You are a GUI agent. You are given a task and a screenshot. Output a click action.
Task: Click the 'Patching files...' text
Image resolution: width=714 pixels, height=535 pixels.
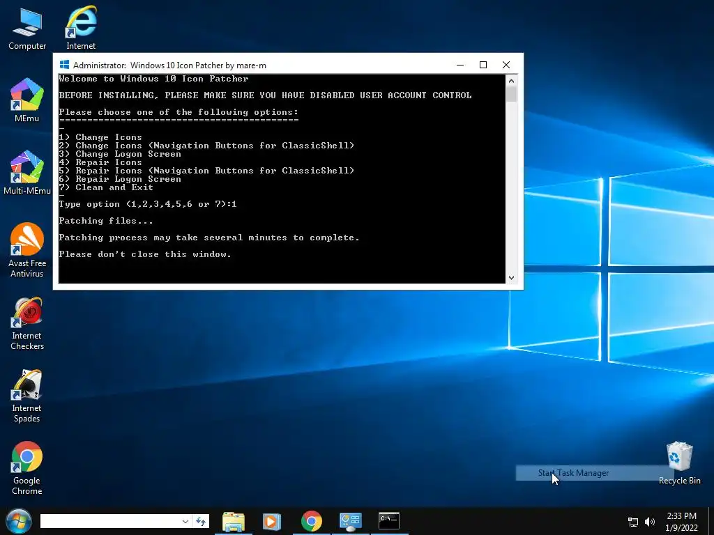pyautogui.click(x=106, y=221)
